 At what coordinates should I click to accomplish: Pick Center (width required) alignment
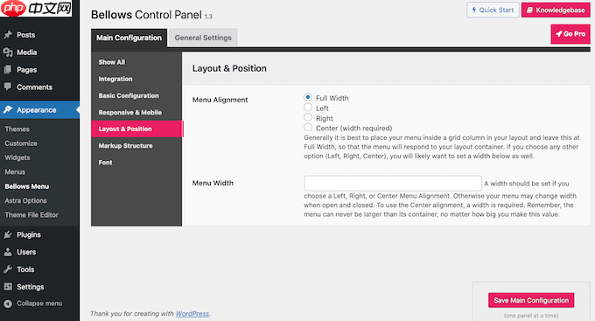pos(308,128)
